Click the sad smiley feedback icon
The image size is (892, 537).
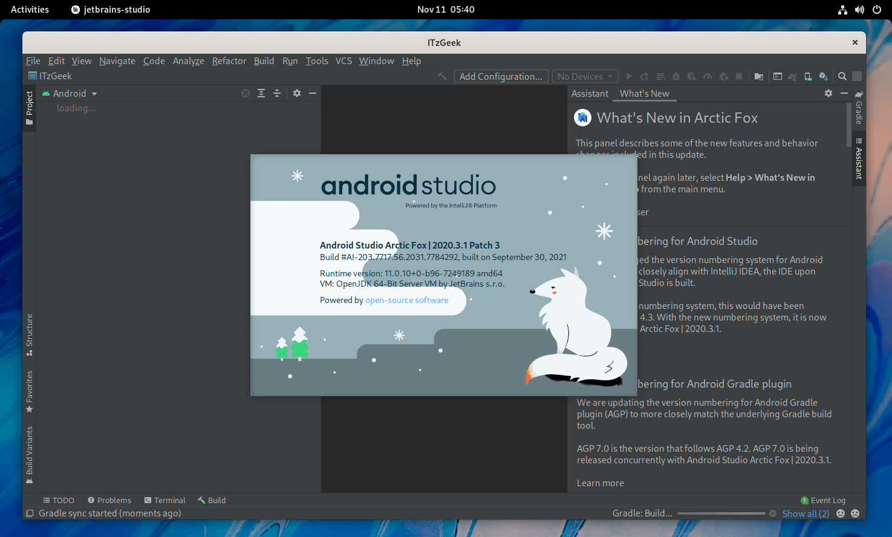[x=855, y=513]
